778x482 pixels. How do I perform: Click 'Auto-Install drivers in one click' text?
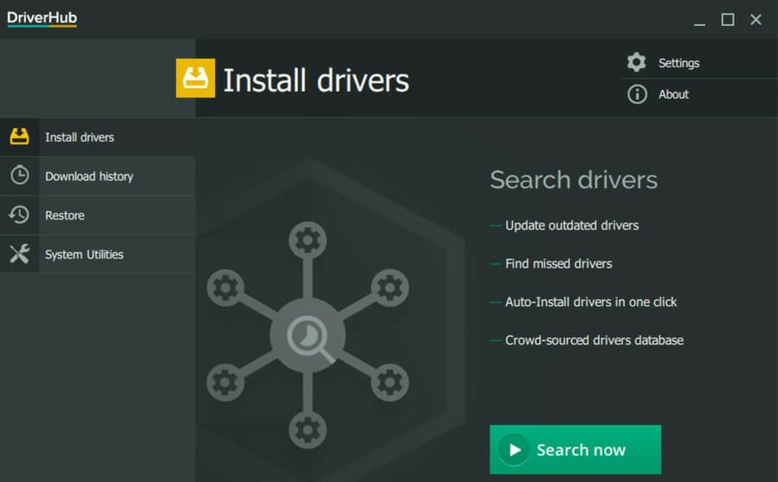pyautogui.click(x=591, y=301)
